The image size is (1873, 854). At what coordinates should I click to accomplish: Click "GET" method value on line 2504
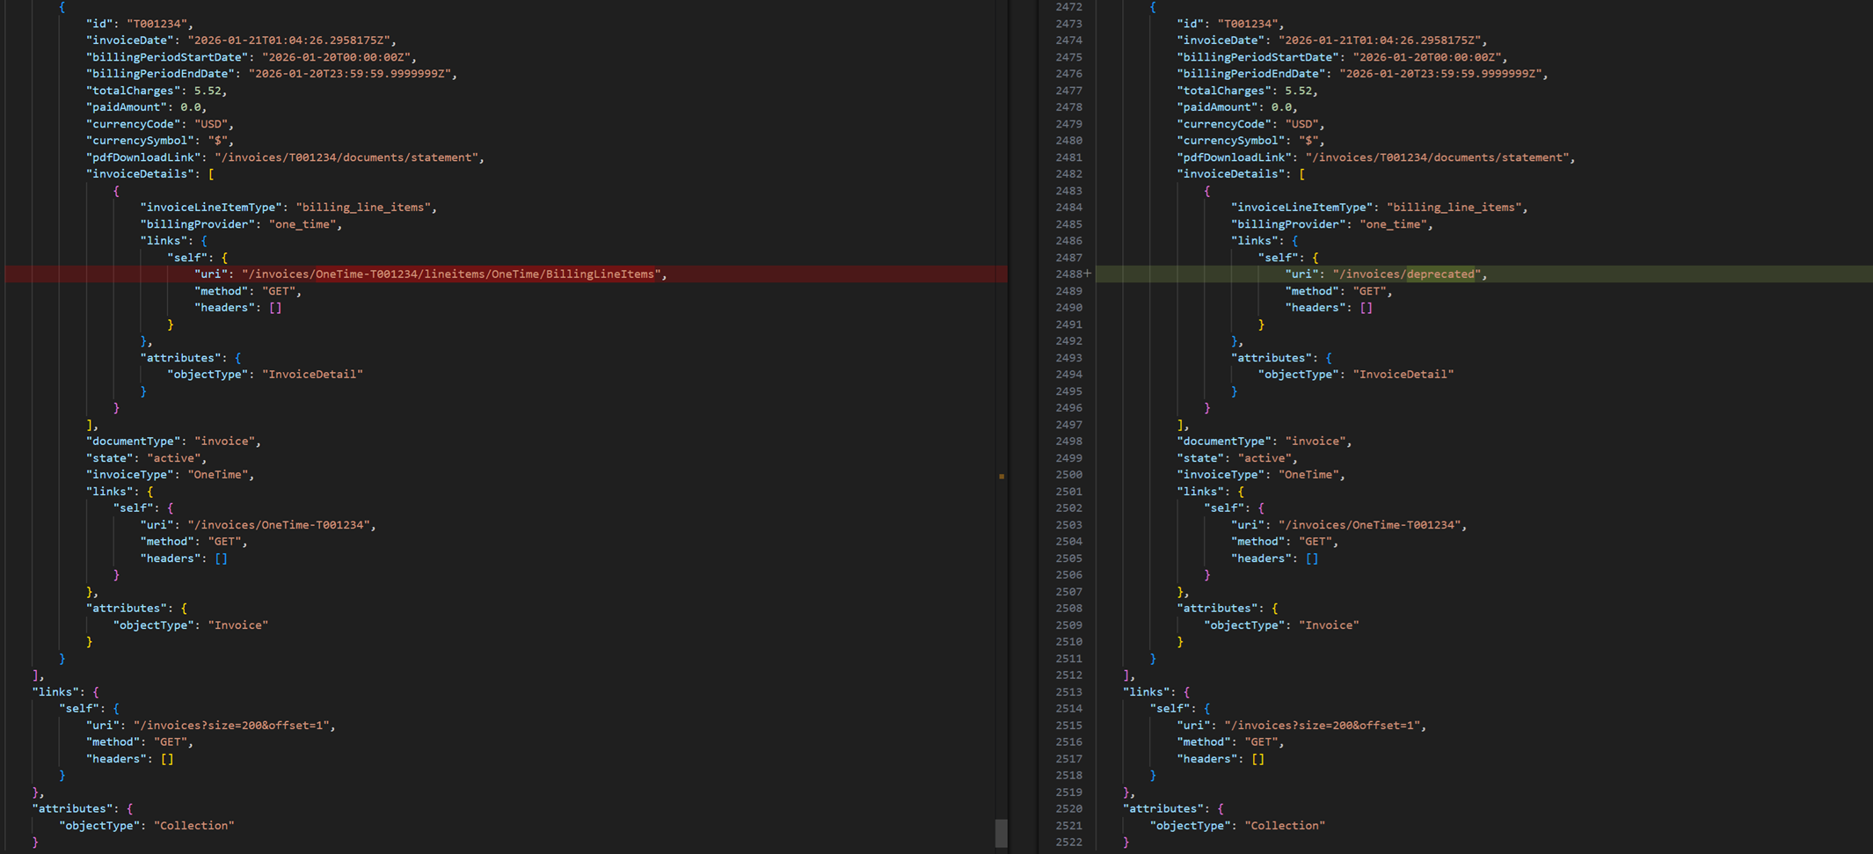click(1315, 542)
